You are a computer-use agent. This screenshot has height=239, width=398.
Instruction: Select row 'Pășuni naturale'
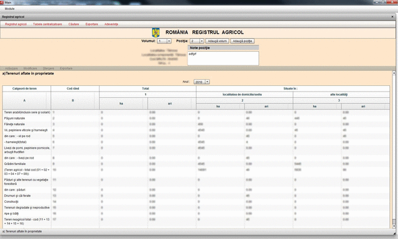pyautogui.click(x=196, y=118)
